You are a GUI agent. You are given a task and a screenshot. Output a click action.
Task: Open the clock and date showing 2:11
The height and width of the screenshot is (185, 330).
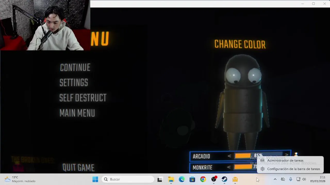318,179
